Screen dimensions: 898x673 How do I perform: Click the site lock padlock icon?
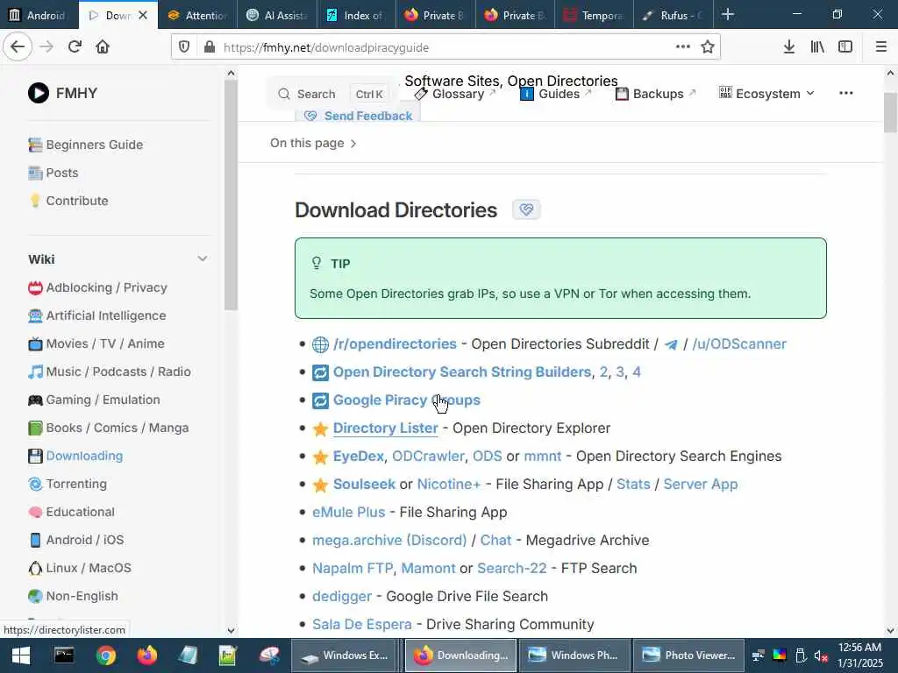tap(210, 47)
